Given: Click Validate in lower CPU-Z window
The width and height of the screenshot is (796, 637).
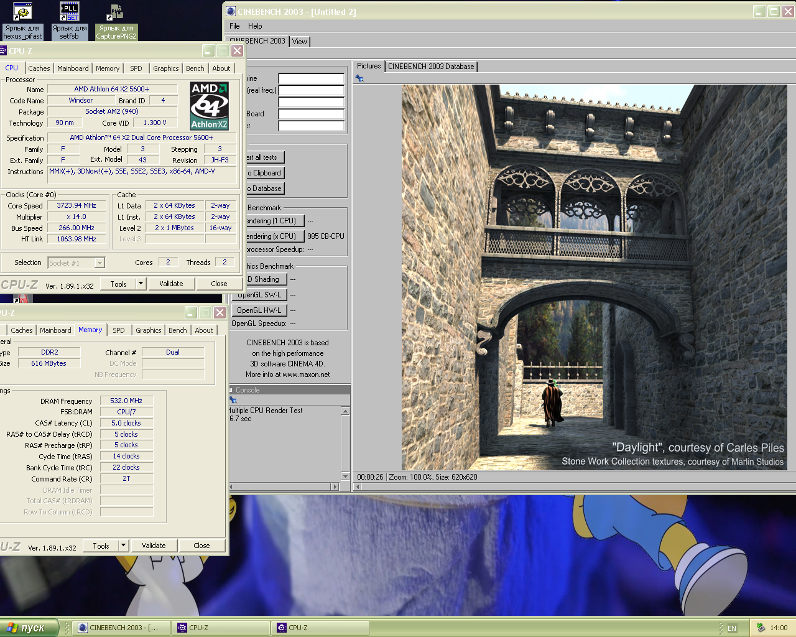Looking at the screenshot, I should pos(154,546).
